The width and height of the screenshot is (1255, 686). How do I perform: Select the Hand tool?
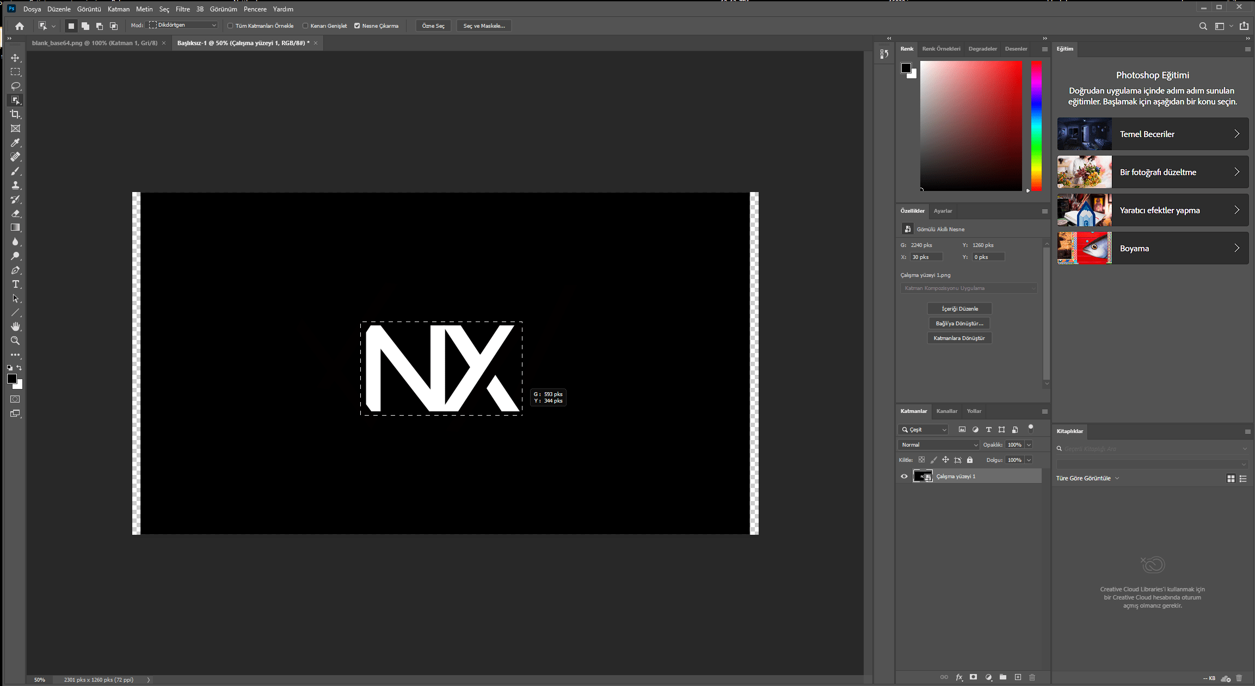tap(15, 326)
